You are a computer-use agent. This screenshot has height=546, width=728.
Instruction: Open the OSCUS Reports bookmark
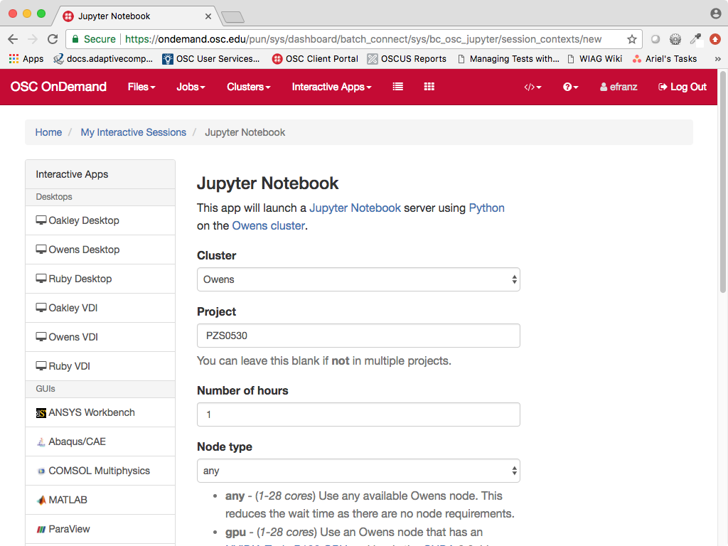click(407, 59)
